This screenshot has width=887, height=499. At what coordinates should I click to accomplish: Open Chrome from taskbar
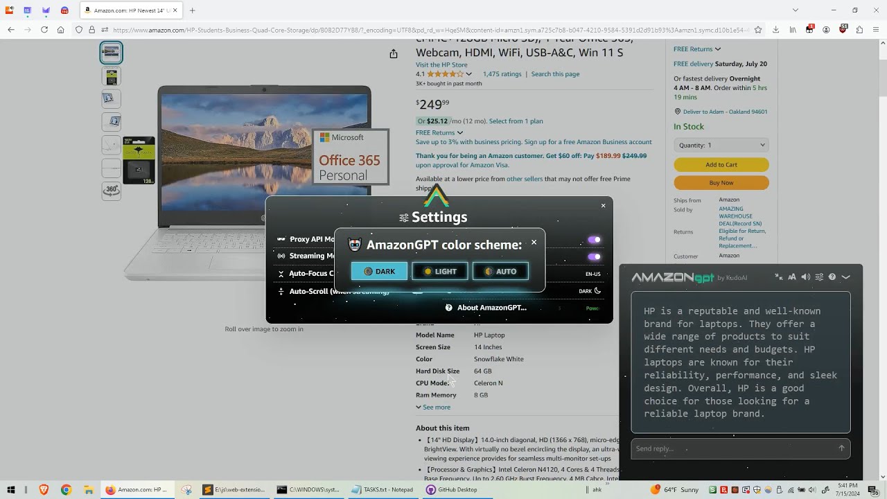66,489
